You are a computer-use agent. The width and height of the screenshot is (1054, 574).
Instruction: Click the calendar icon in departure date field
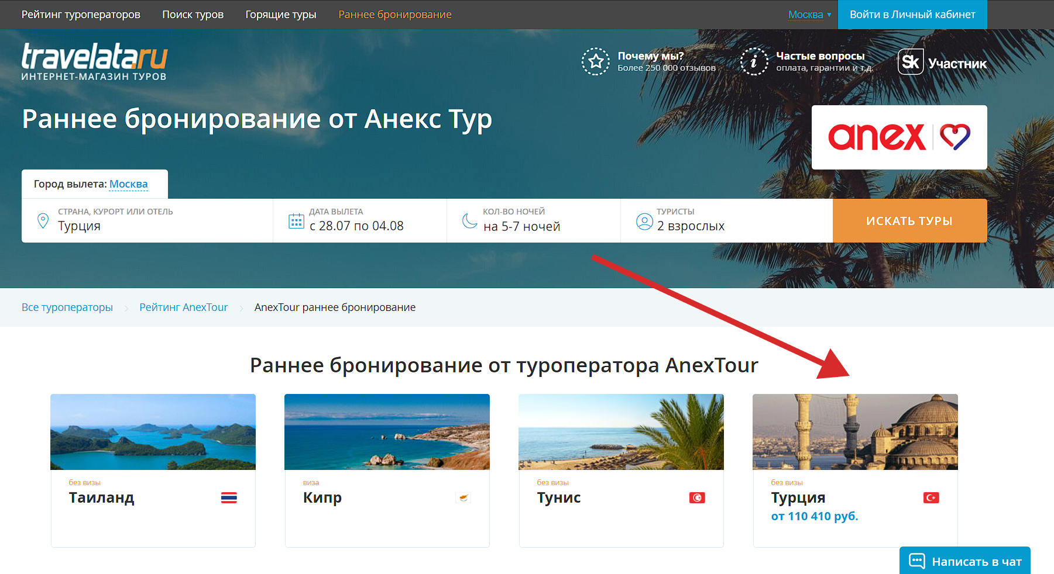(x=296, y=221)
